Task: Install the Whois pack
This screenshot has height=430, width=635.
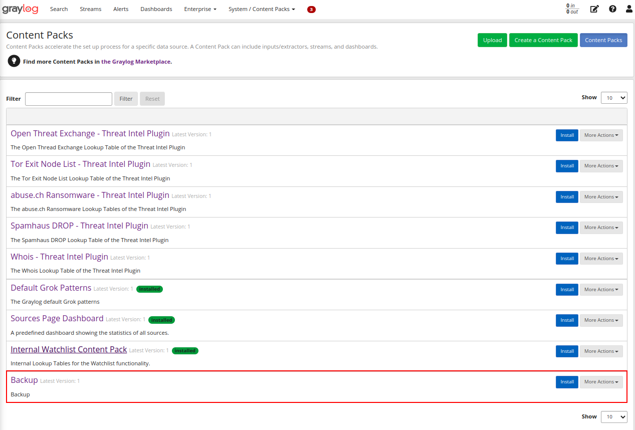Action: tap(567, 259)
